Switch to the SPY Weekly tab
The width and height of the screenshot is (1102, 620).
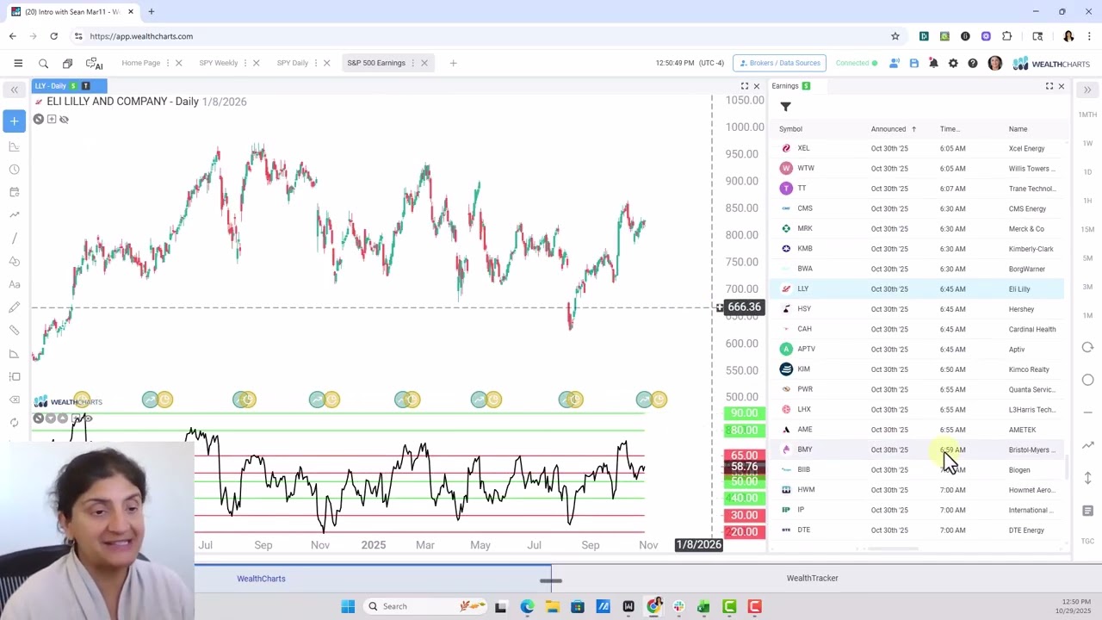219,63
